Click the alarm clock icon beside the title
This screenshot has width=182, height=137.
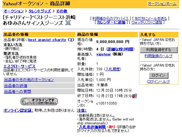click(x=68, y=23)
